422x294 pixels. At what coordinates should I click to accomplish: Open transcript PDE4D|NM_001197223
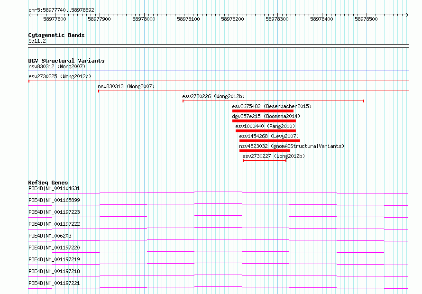pos(54,212)
